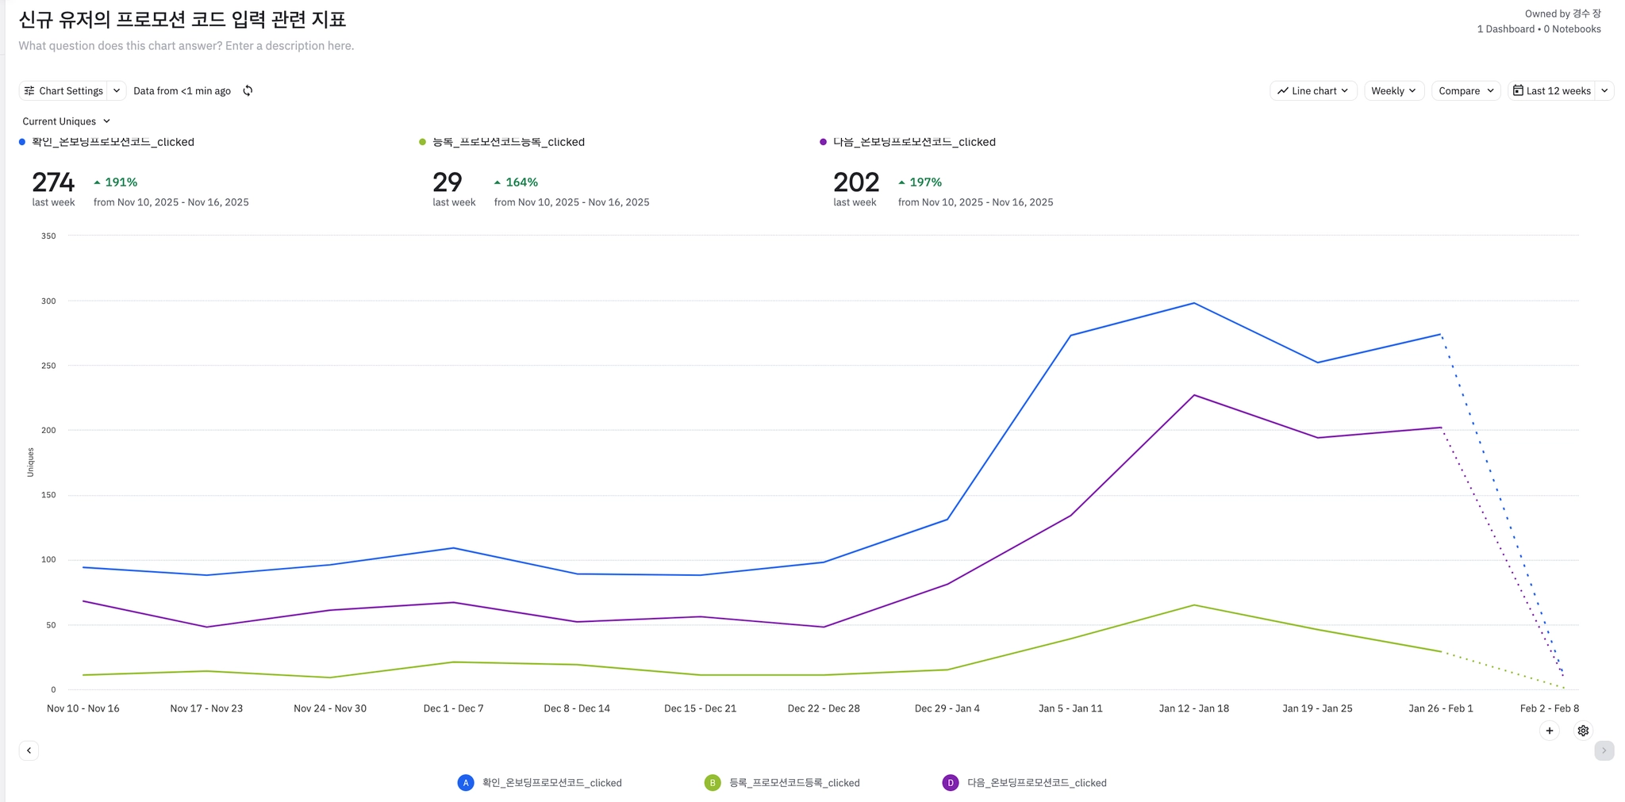Screen dimensions: 1625x802
Task: Open the Weekly interval dropdown
Action: tap(1394, 90)
